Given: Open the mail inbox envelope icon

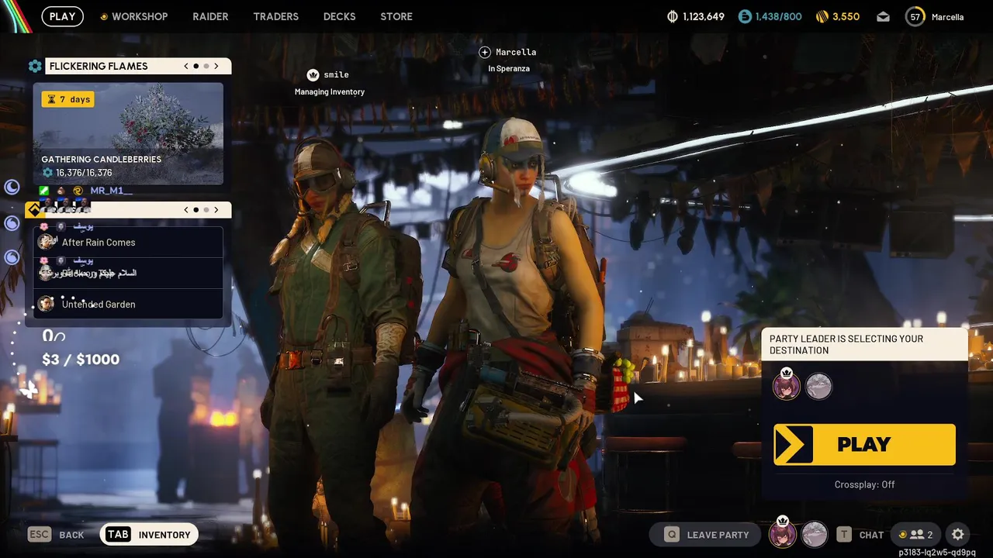Looking at the screenshot, I should coord(883,16).
